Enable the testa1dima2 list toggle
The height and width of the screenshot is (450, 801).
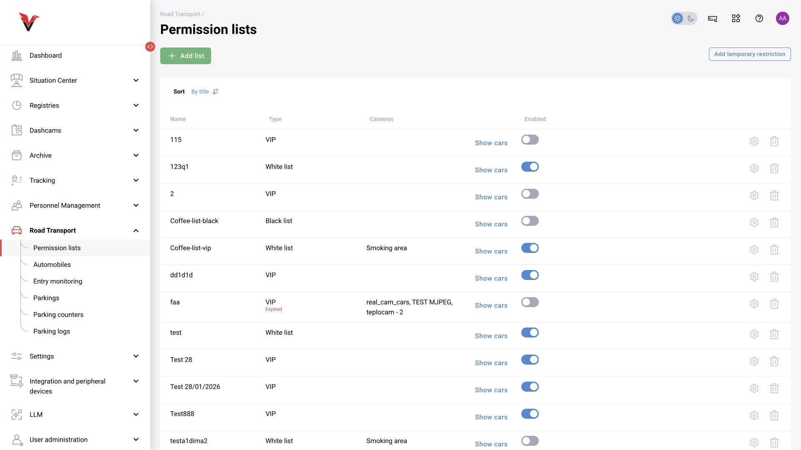[530, 441]
